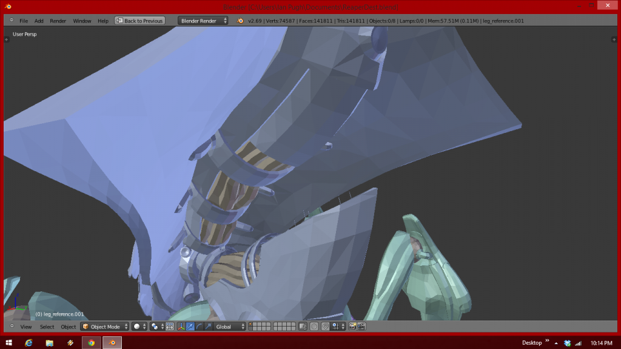This screenshot has width=621, height=349.
Task: Open the network signal tray icon
Action: coord(578,343)
